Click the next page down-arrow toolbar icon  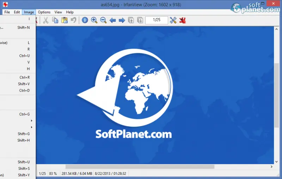[140, 20]
